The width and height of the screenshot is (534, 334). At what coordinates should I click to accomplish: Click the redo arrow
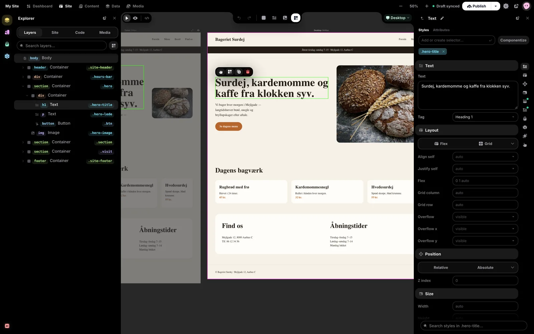tap(249, 18)
